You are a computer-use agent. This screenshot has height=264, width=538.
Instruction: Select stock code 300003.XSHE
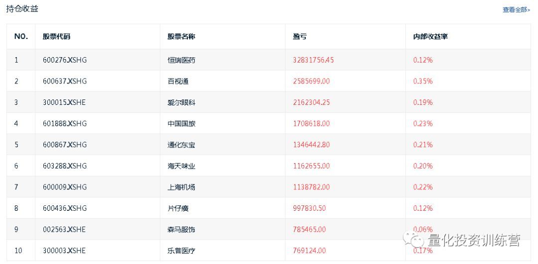click(64, 251)
